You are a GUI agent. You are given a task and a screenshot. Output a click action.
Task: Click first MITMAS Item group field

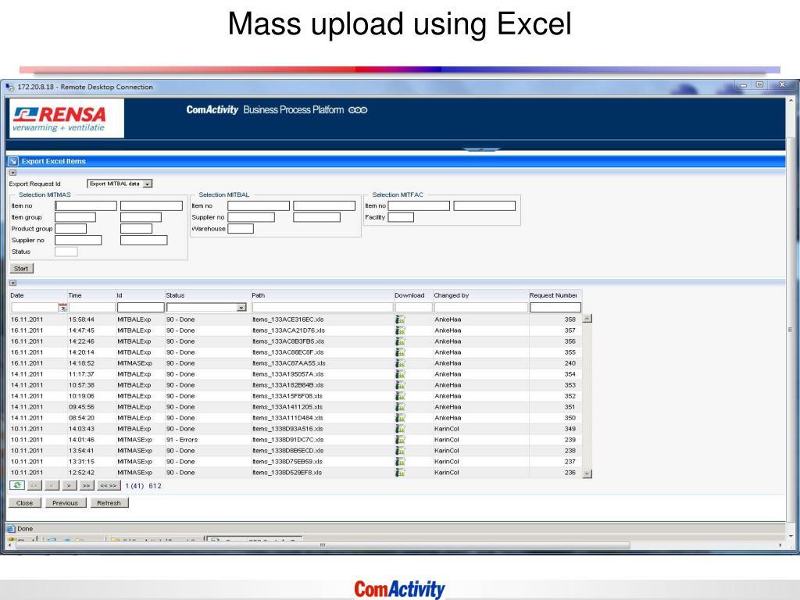tap(76, 217)
